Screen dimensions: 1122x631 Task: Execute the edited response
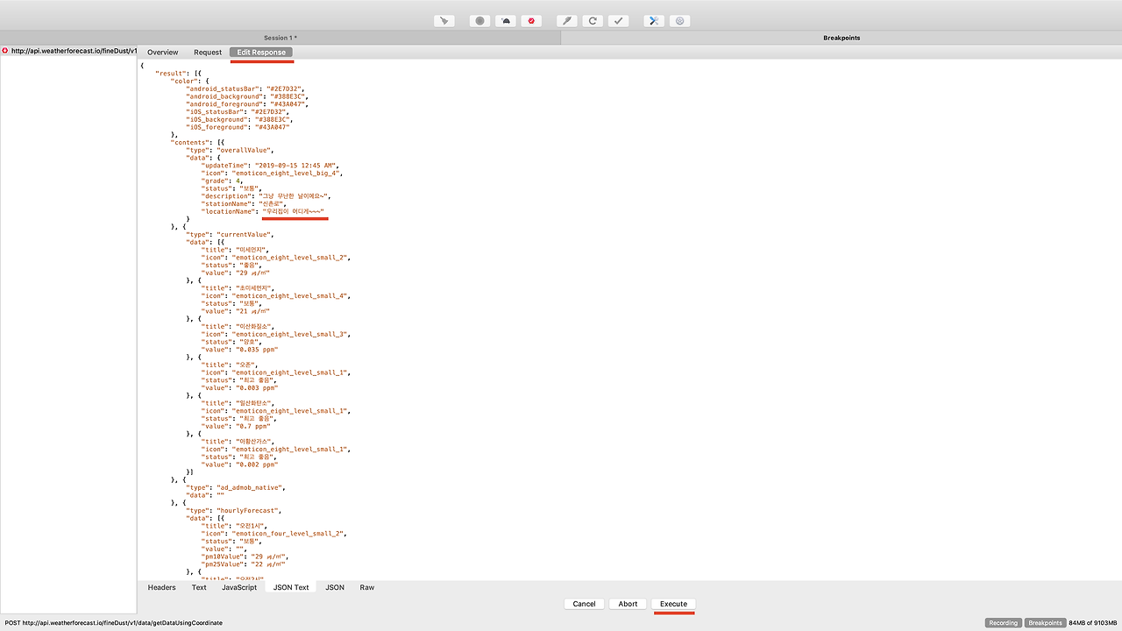(x=673, y=603)
